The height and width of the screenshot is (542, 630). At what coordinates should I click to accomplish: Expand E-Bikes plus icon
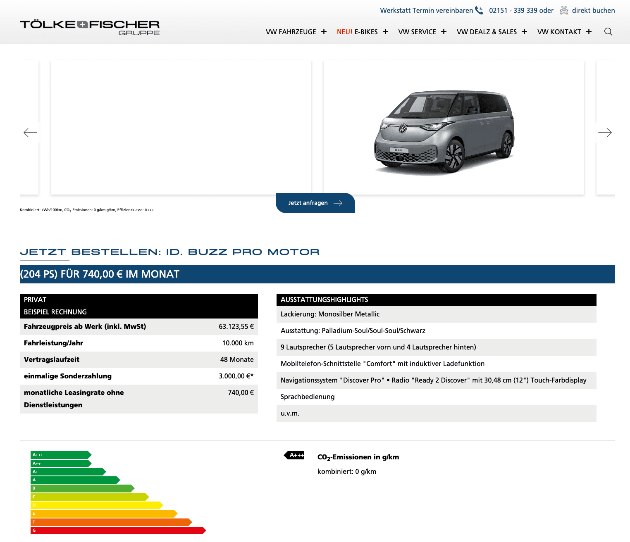tap(385, 32)
